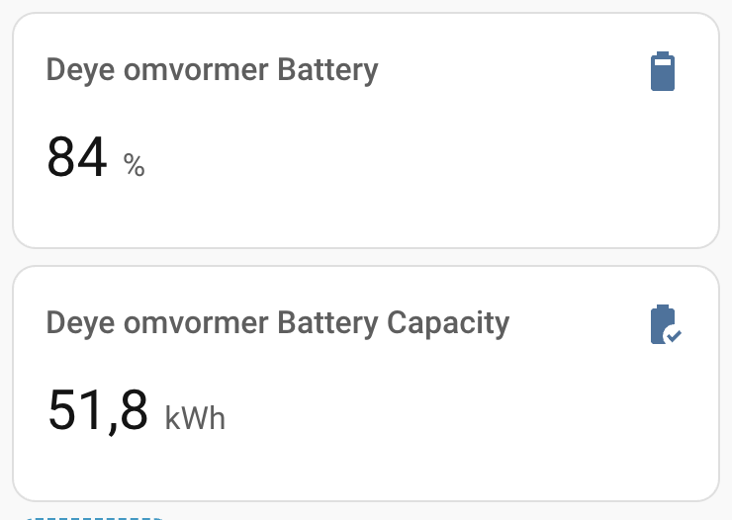
Task: Open the Deye omvormer Battery card title
Action: click(212, 71)
